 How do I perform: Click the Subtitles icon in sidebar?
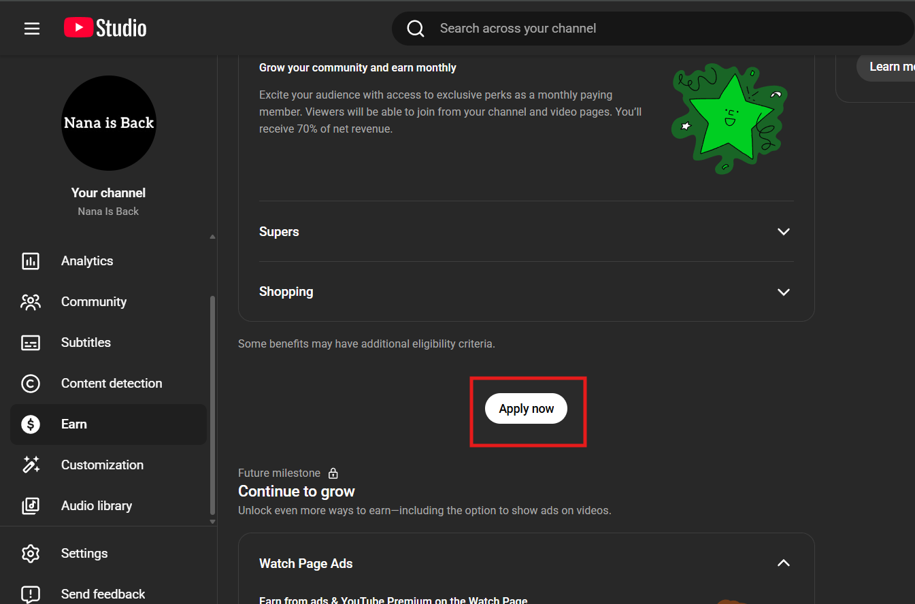[31, 343]
